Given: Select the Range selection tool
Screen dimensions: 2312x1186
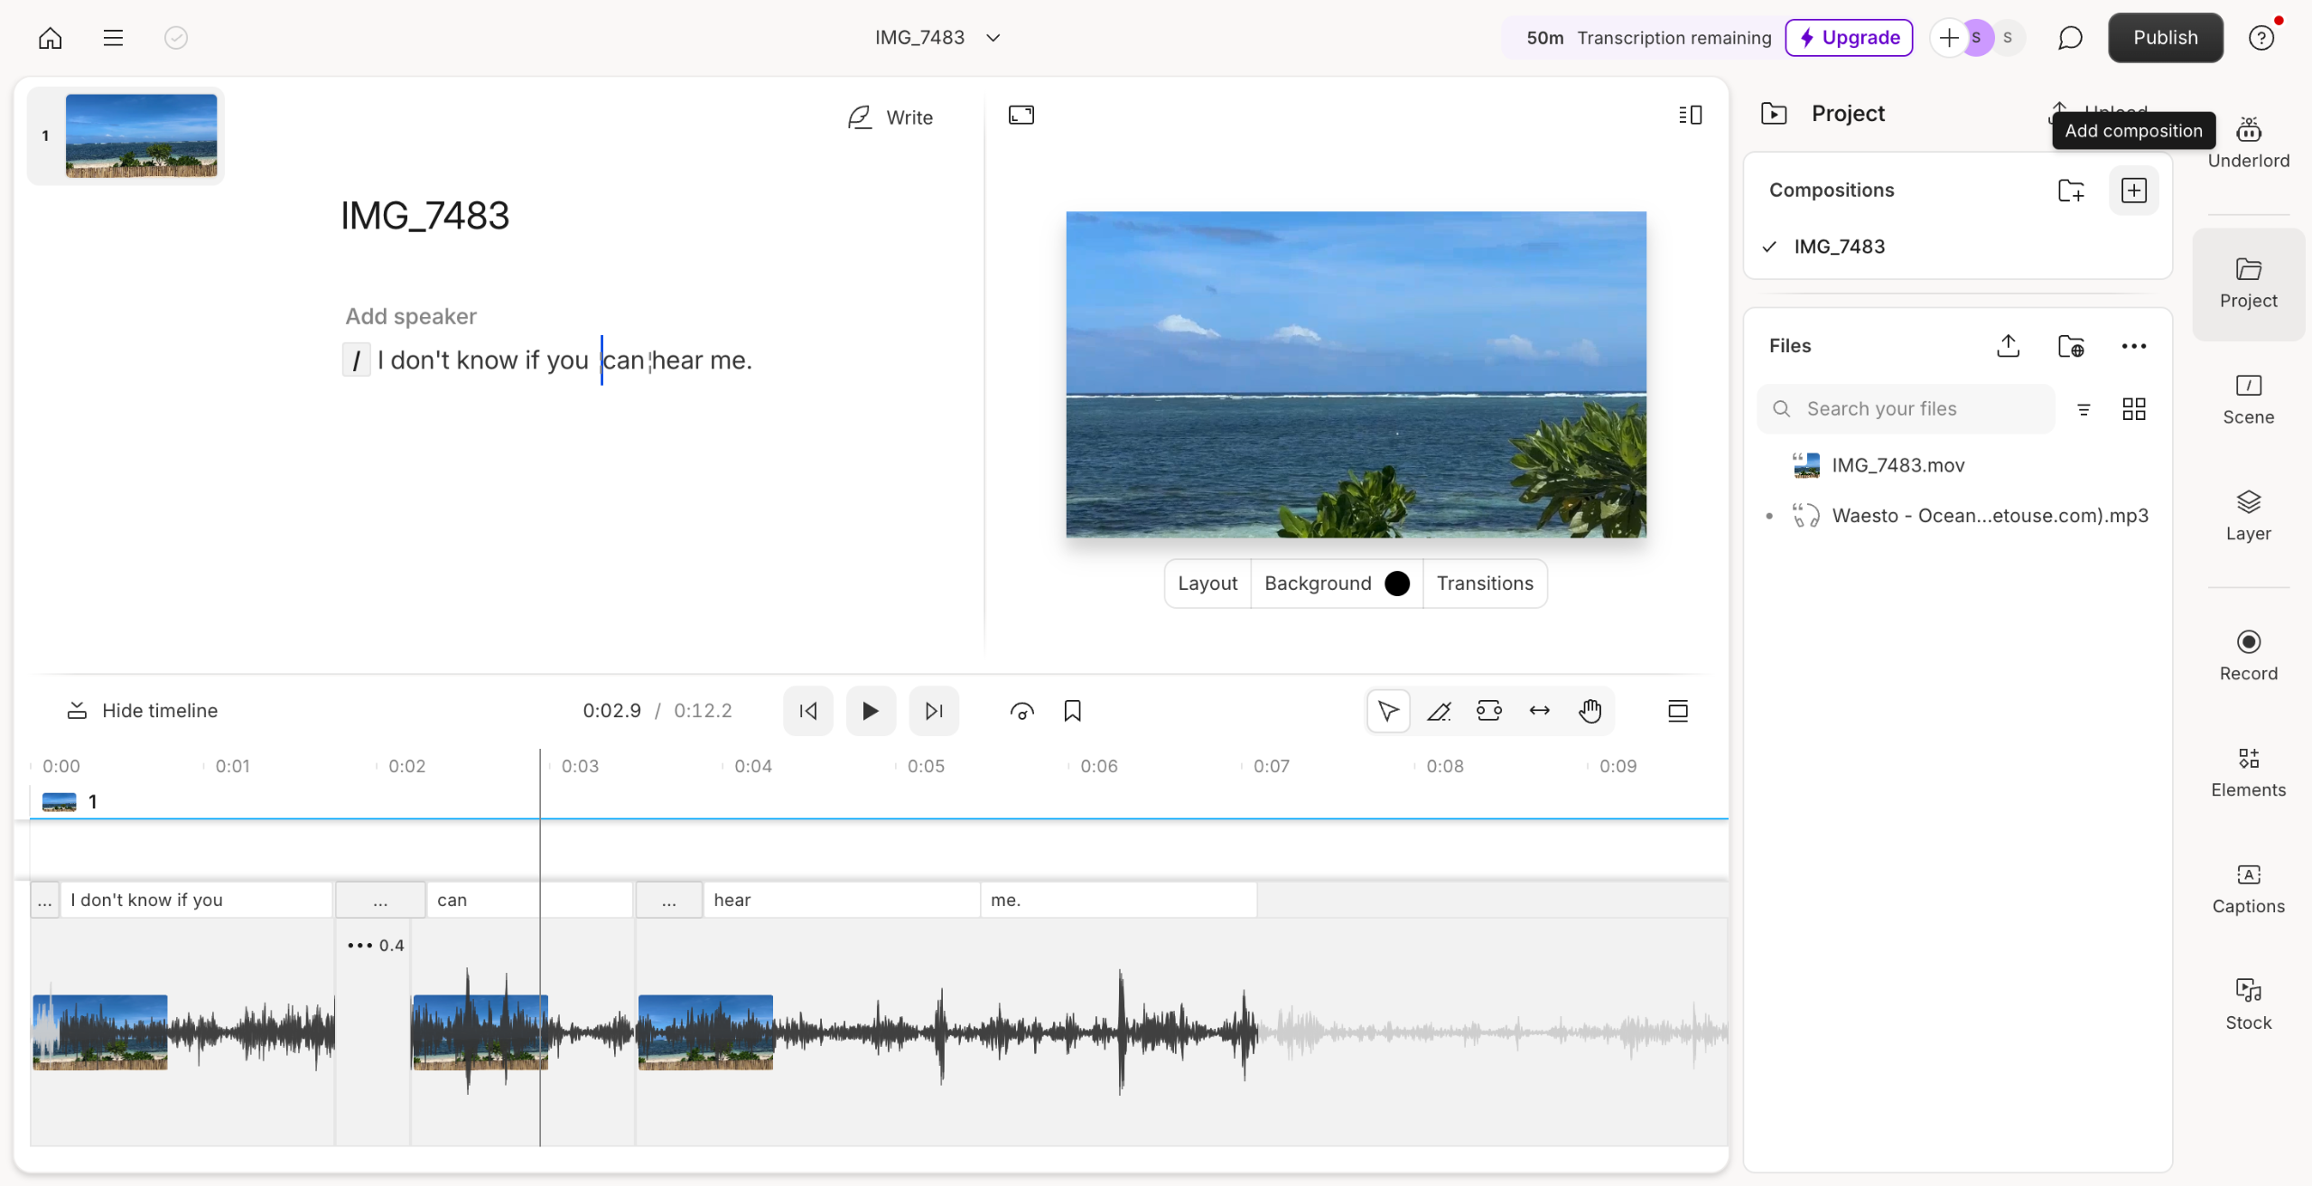Looking at the screenshot, I should (1489, 711).
